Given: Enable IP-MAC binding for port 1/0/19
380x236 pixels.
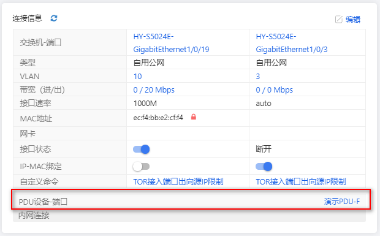Looking at the screenshot, I should (x=142, y=167).
